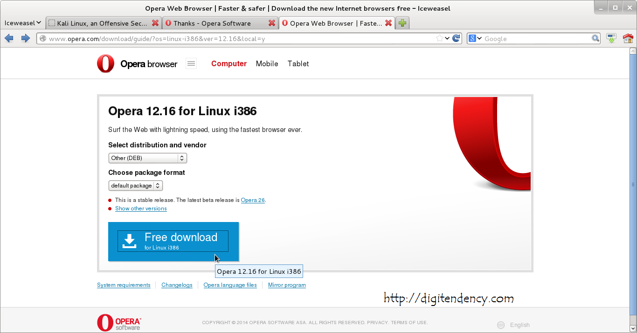Follow the Opera 26 beta link
637x333 pixels.
pos(253,200)
